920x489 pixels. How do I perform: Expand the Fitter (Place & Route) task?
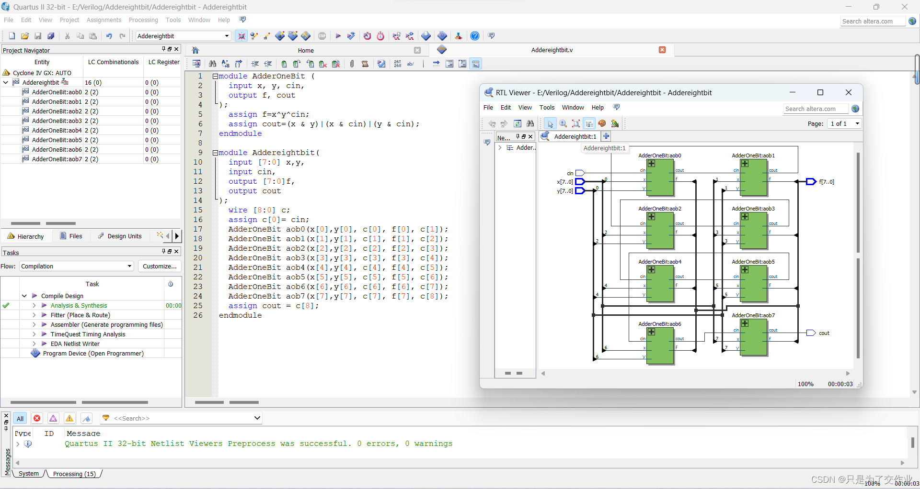tap(34, 315)
